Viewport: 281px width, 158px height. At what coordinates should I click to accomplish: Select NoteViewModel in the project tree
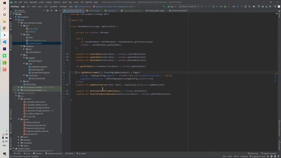tap(38, 79)
